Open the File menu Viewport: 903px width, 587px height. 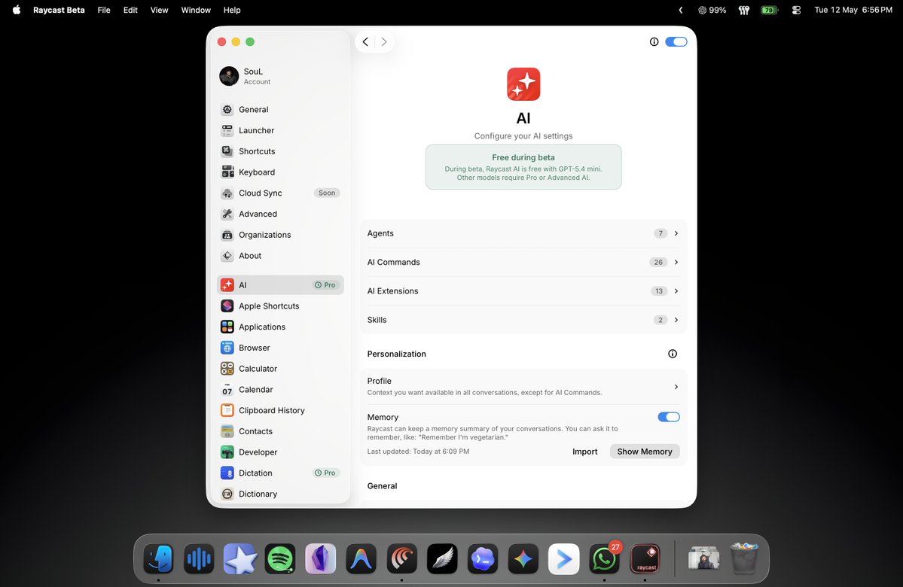tap(104, 10)
